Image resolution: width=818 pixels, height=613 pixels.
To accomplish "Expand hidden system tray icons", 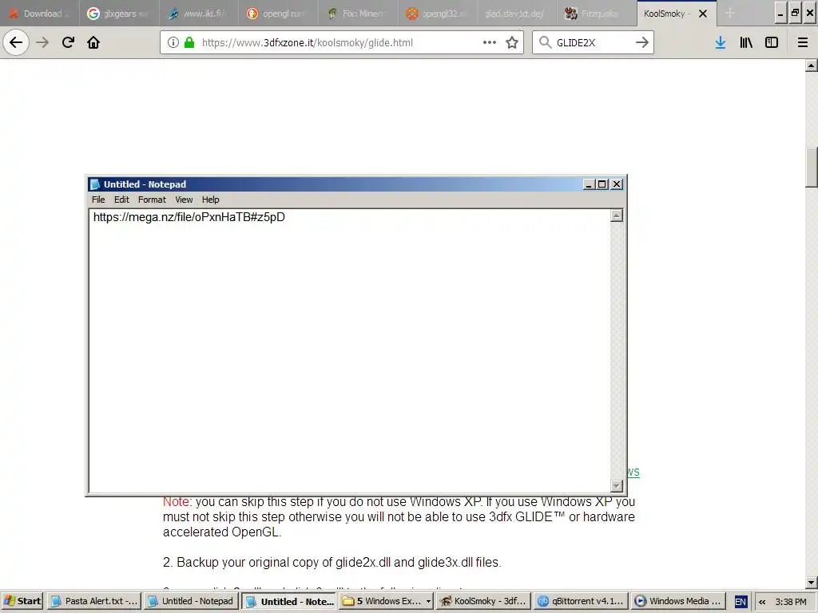I will coord(762,602).
